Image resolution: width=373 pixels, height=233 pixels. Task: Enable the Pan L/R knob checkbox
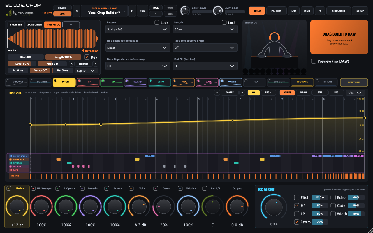point(205,188)
